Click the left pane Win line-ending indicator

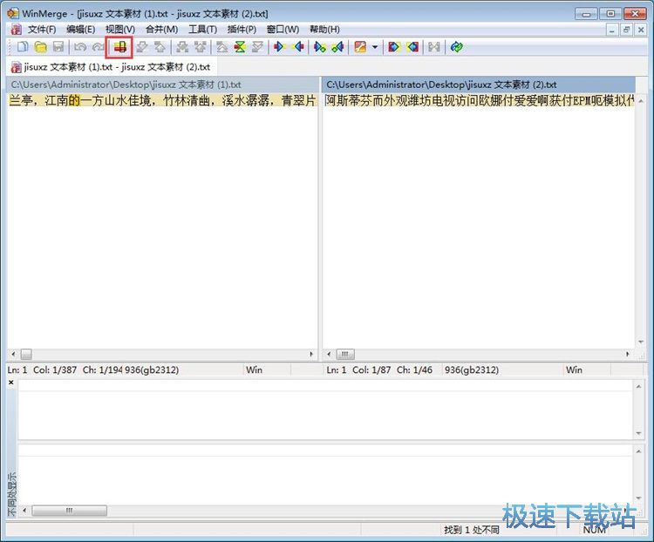point(254,369)
